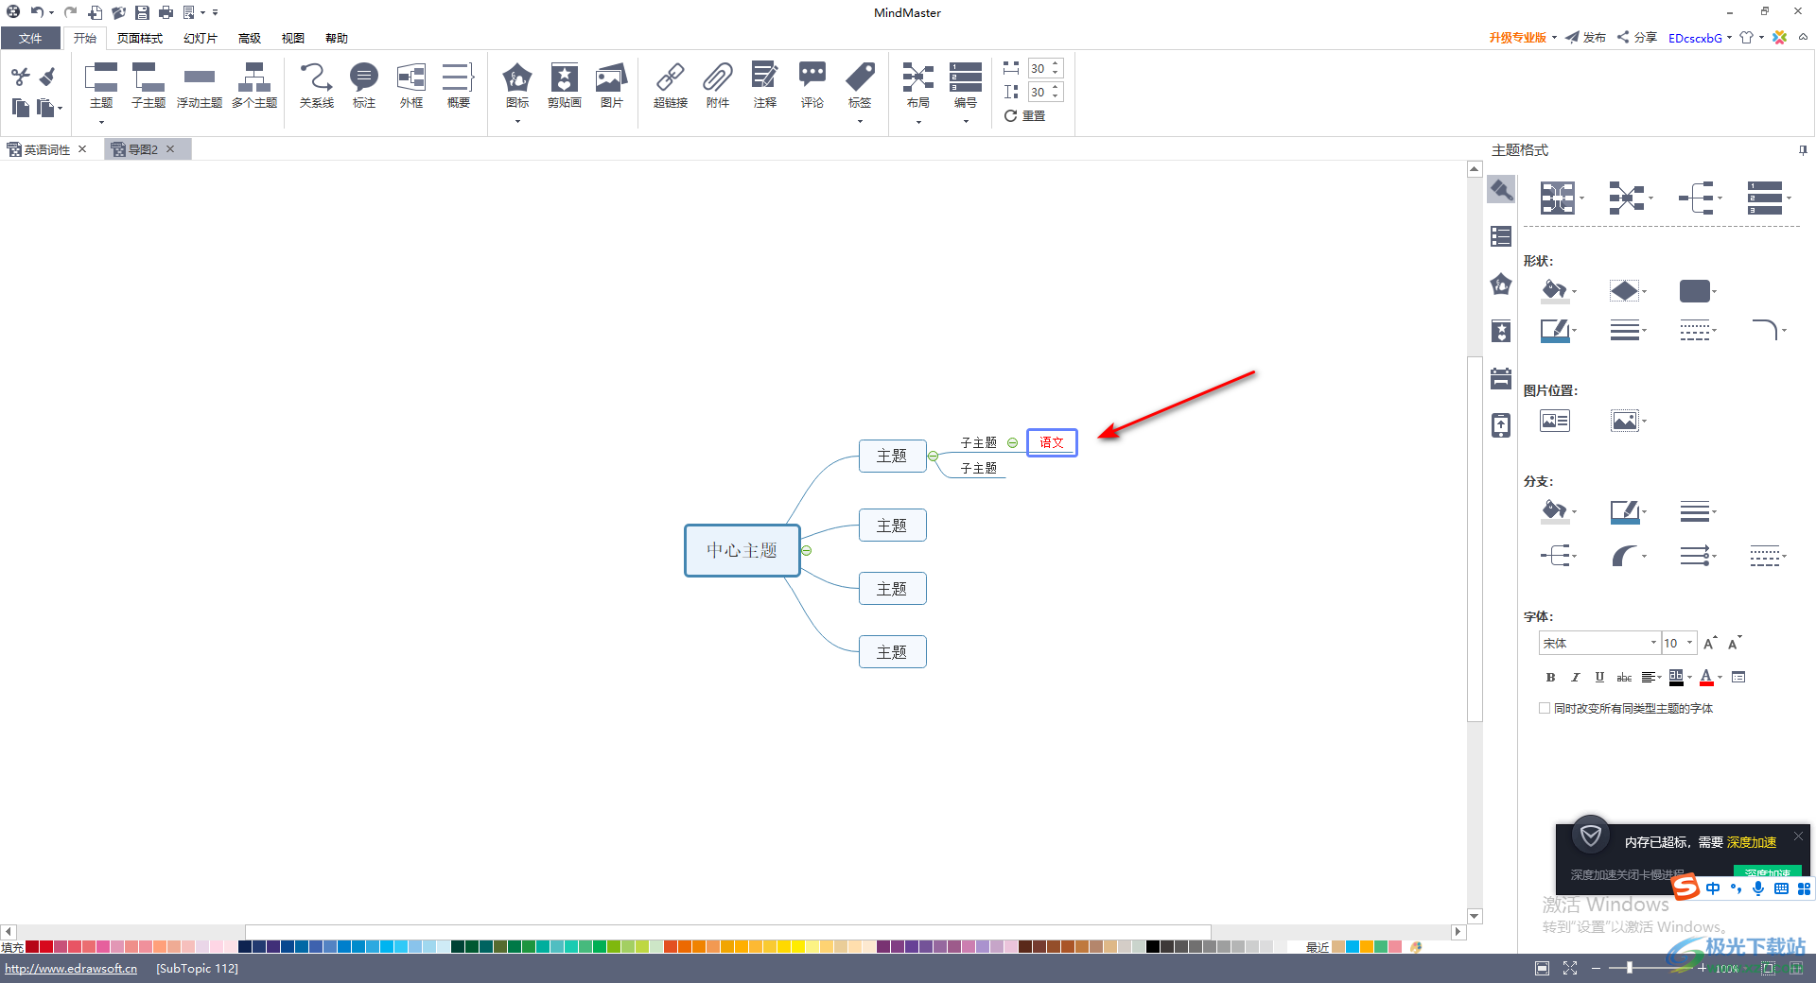Screen dimensions: 1816x983
Task: Insert a new 主题 topic from ribbon
Action: pyautogui.click(x=101, y=86)
